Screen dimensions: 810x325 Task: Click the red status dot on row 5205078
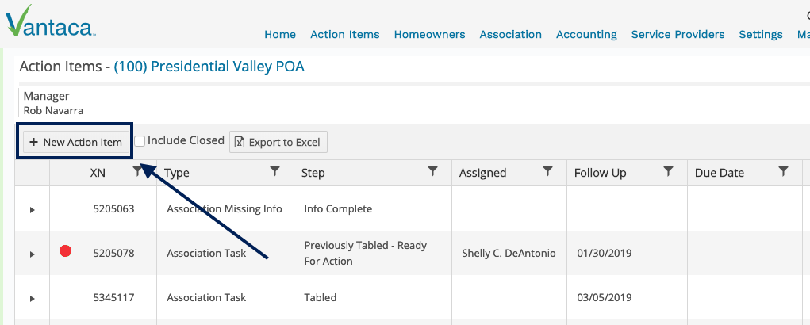(x=65, y=251)
